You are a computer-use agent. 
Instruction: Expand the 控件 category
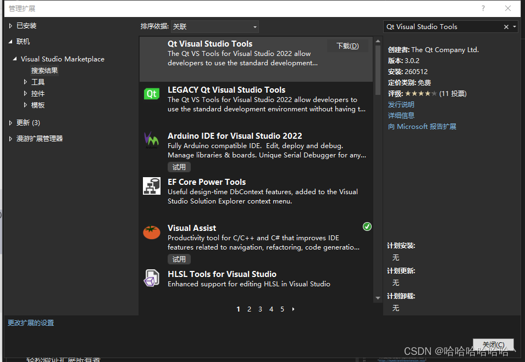pos(25,93)
